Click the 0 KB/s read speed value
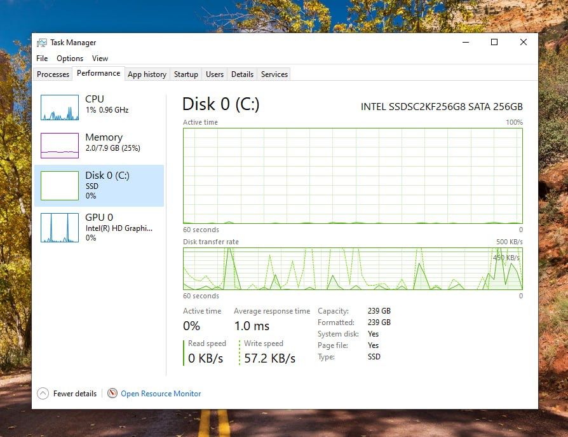Viewport: 568px width, 437px height. tap(205, 358)
